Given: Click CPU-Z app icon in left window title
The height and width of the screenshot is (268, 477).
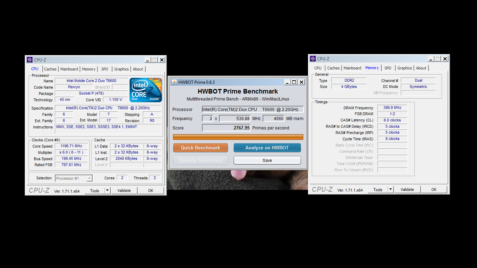Looking at the screenshot, I should pyautogui.click(x=30, y=60).
